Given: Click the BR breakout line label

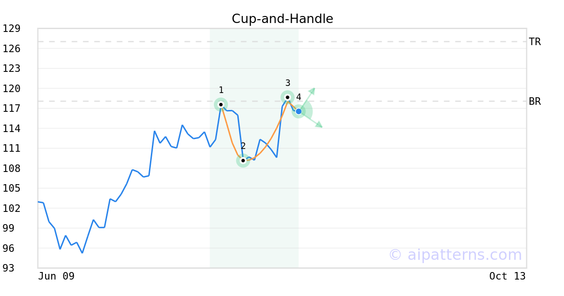Looking at the screenshot, I should coord(535,101).
